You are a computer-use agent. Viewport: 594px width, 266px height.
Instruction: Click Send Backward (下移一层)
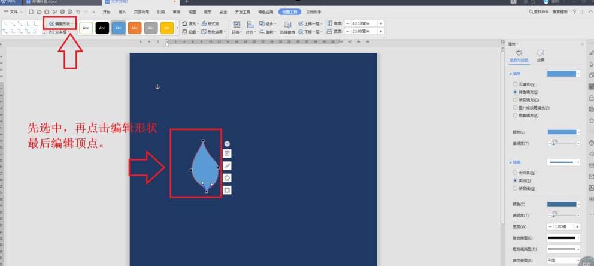[x=310, y=32]
